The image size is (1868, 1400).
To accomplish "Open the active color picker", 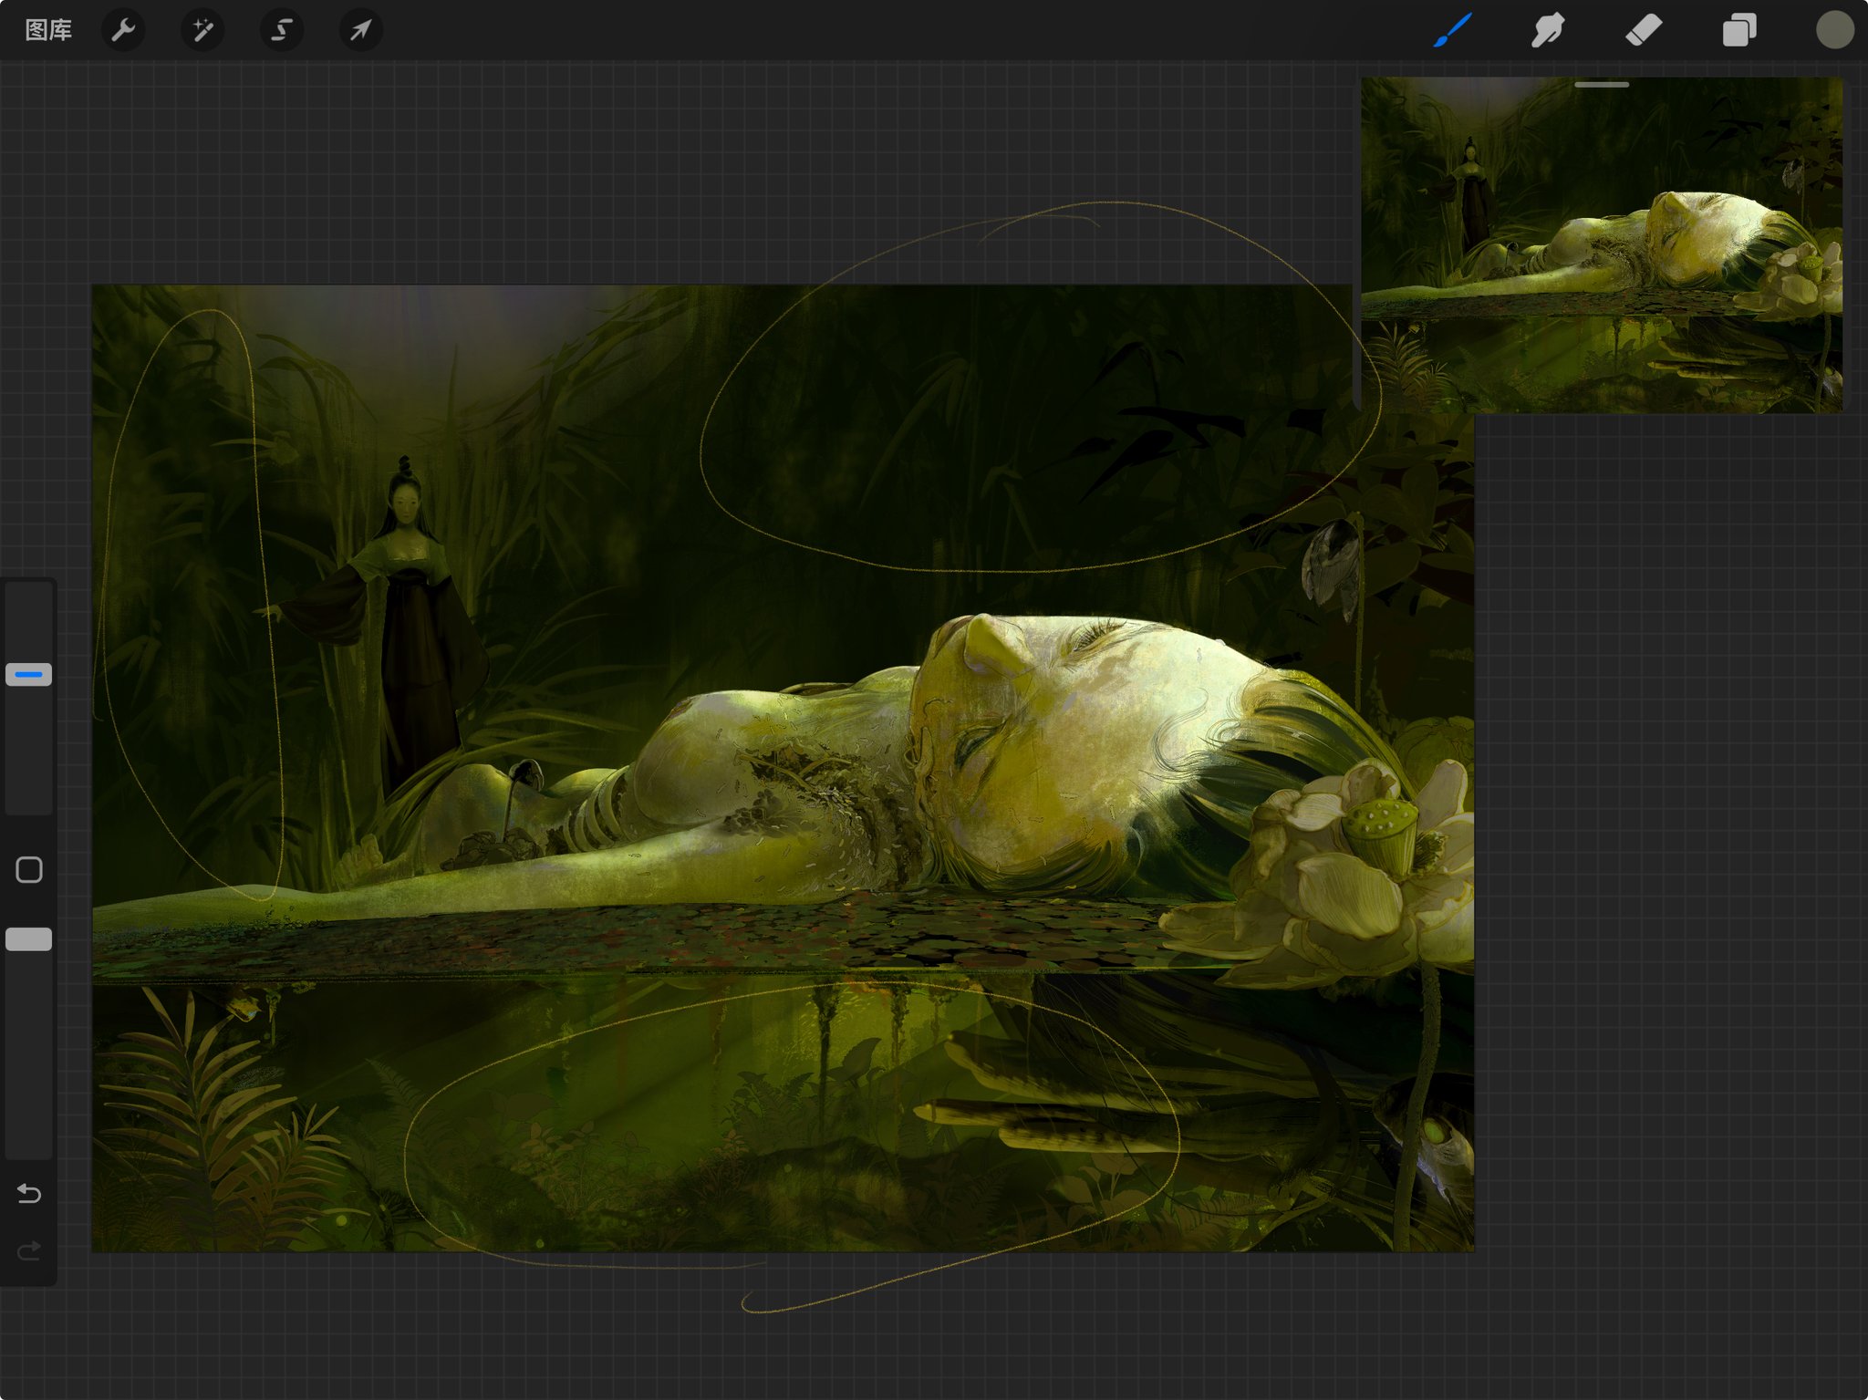I will 1834,30.
